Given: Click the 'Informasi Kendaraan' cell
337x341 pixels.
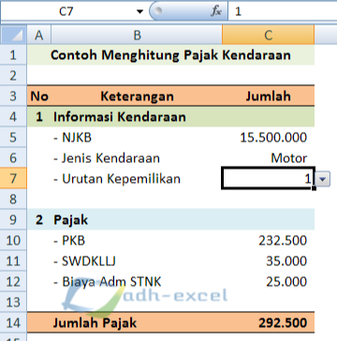Looking at the screenshot, I should point(137,117).
